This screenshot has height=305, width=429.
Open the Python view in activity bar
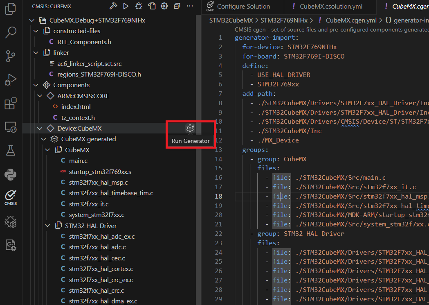[10, 174]
